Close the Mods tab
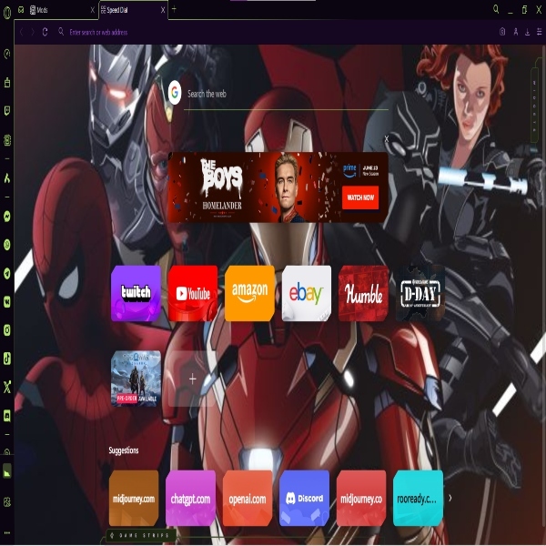Screen dimensions: 546x546 point(92,10)
